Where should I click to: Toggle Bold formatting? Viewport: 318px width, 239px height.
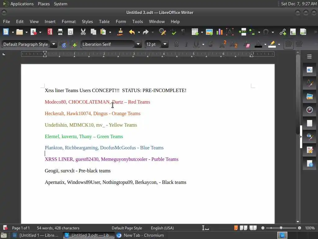tap(176, 44)
